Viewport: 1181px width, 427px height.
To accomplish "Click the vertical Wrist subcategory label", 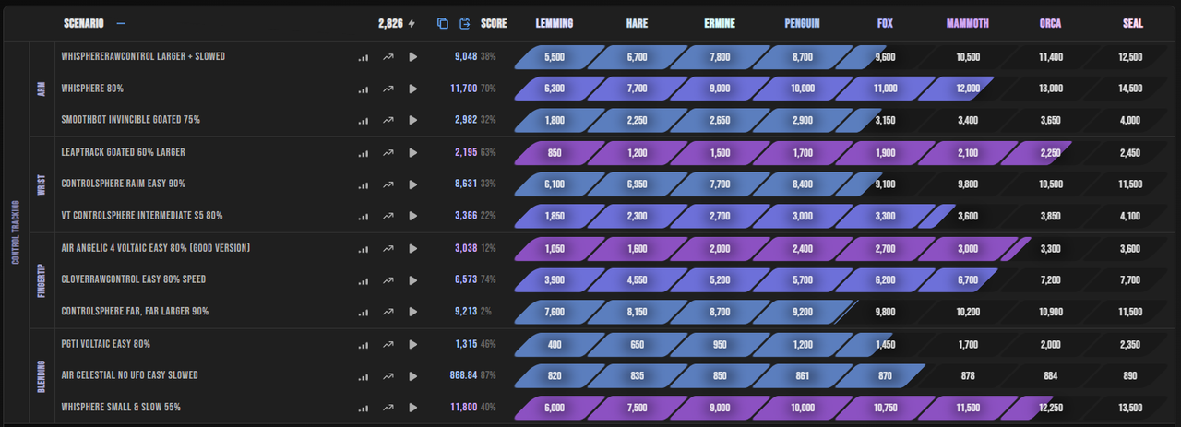I will tap(42, 184).
